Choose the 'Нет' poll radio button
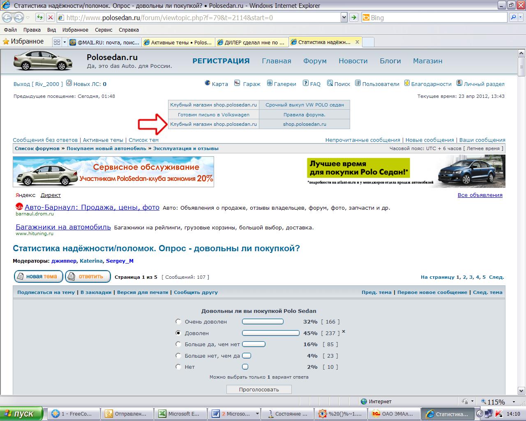 pyautogui.click(x=178, y=367)
